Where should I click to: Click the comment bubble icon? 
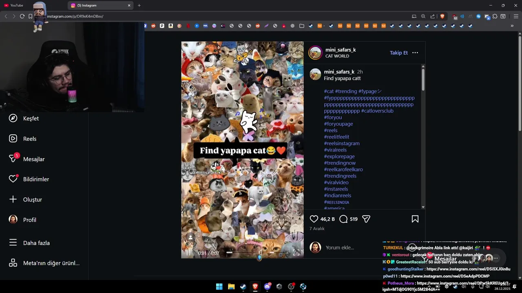point(343,219)
